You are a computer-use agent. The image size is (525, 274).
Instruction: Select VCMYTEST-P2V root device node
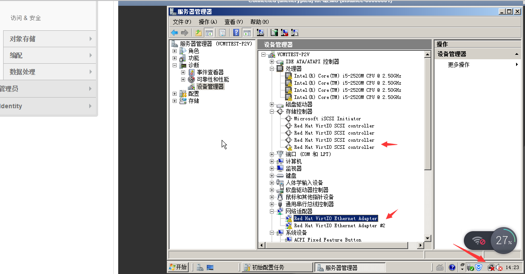click(x=294, y=54)
